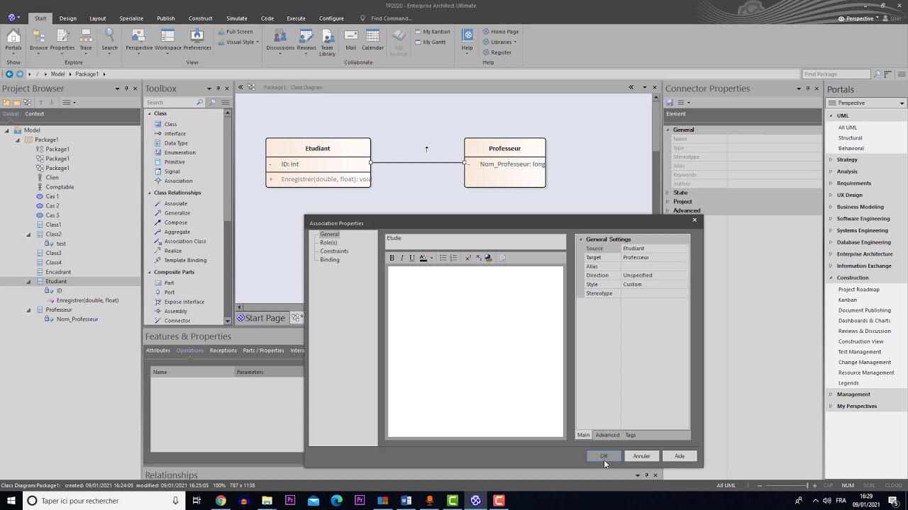Select the Aggregate relationship in Toolbox
This screenshot has height=510, width=908.
177,232
